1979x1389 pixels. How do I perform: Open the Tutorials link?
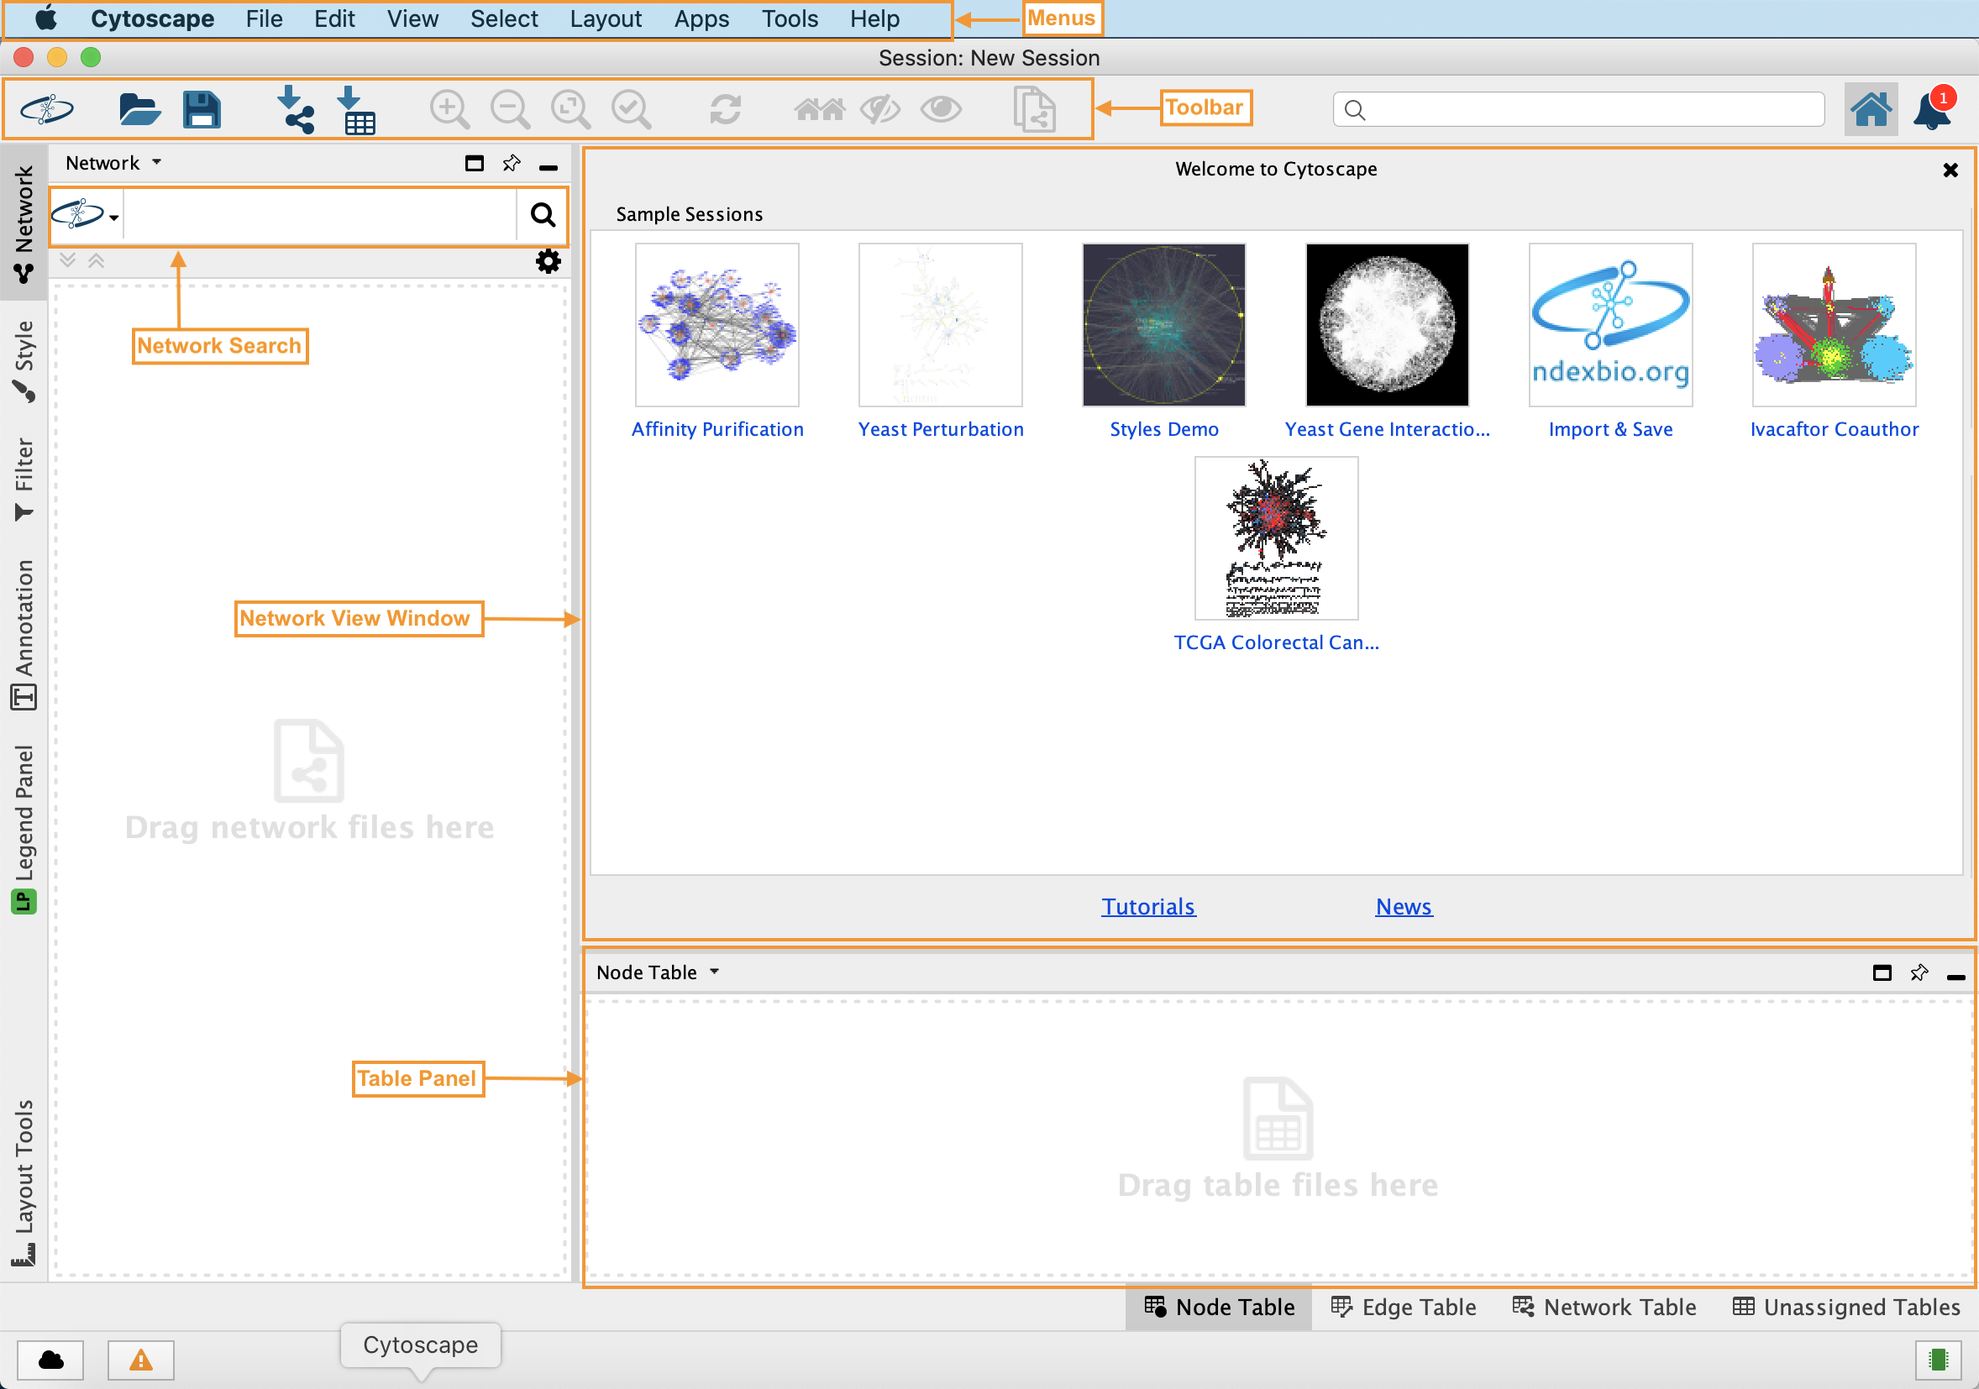coord(1148,906)
